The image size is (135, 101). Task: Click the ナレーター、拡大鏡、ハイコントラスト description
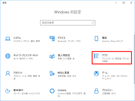click(27, 93)
